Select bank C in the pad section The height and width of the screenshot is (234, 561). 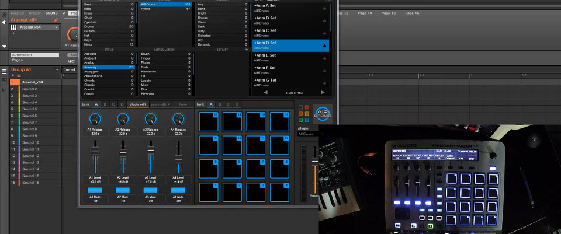[228, 104]
